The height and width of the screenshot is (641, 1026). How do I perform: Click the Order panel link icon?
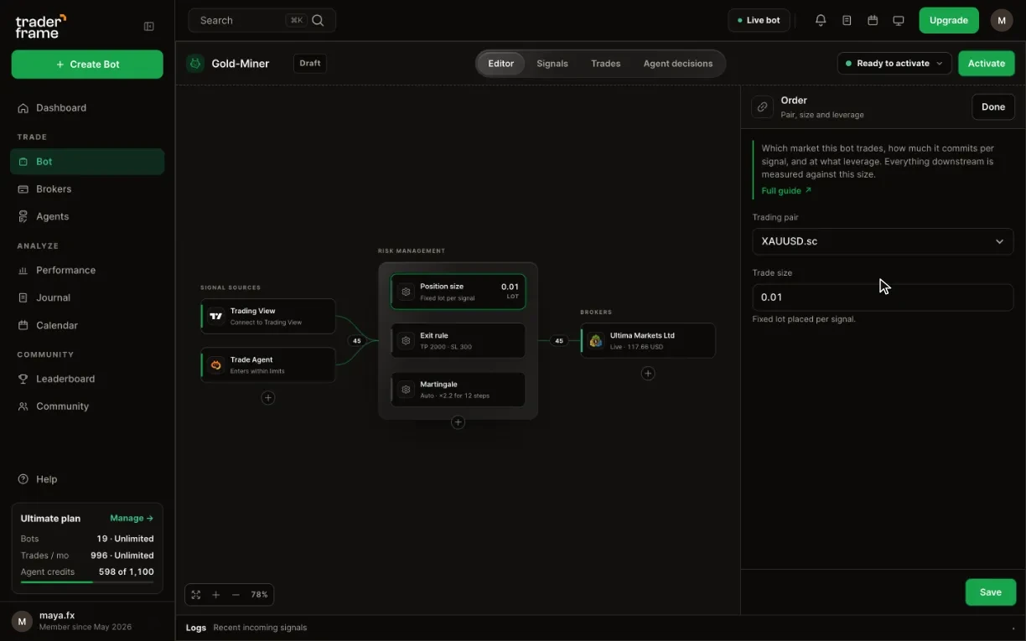[x=762, y=107]
